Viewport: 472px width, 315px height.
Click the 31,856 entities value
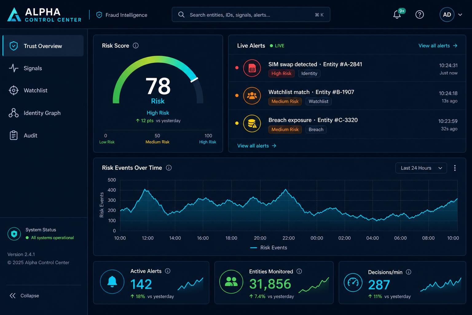pyautogui.click(x=270, y=284)
